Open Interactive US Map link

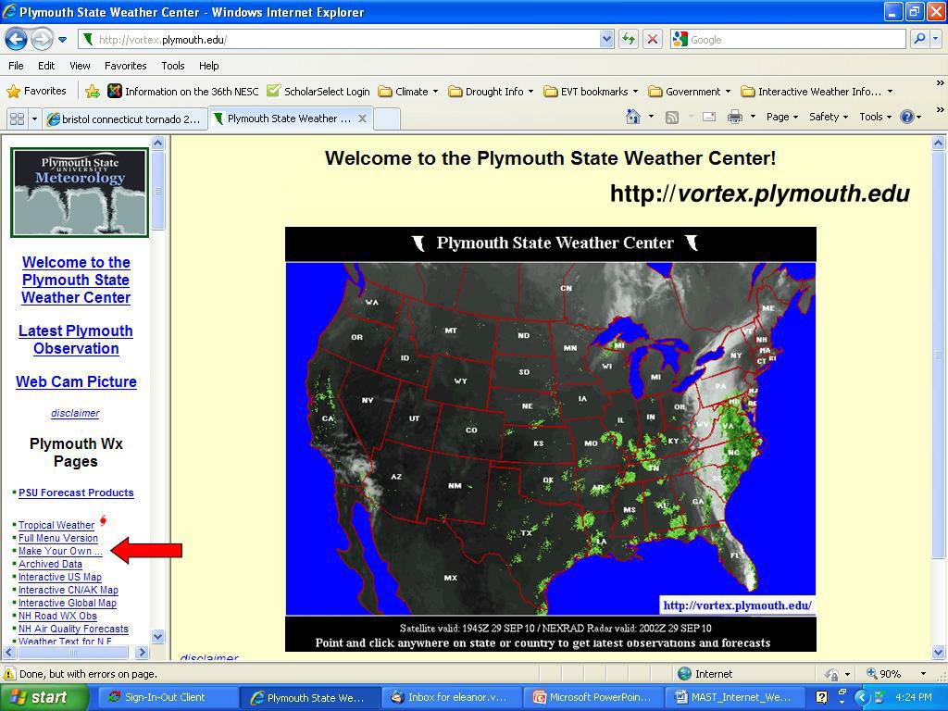click(60, 578)
